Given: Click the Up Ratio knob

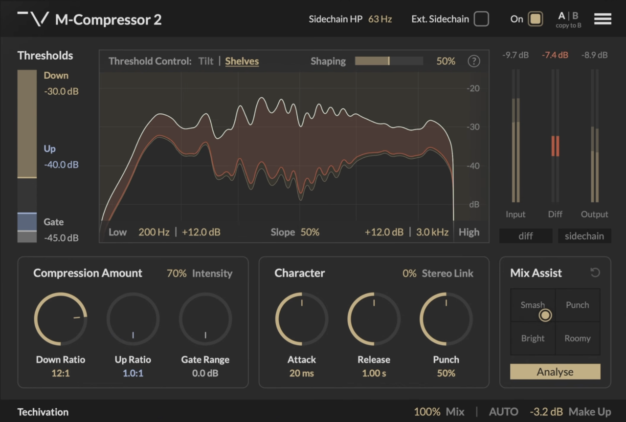Looking at the screenshot, I should [133, 319].
